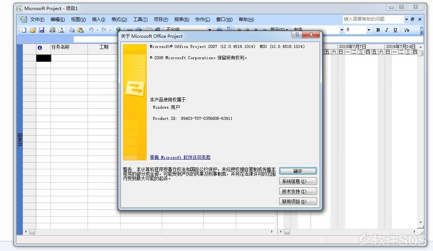Click the 禁用项目(D)... button

pyautogui.click(x=298, y=202)
